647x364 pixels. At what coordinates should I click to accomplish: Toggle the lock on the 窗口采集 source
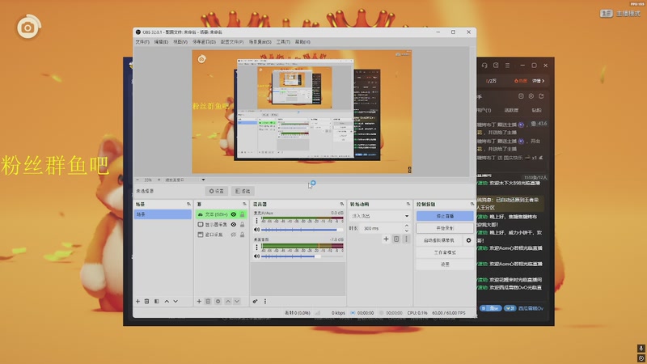pyautogui.click(x=242, y=235)
